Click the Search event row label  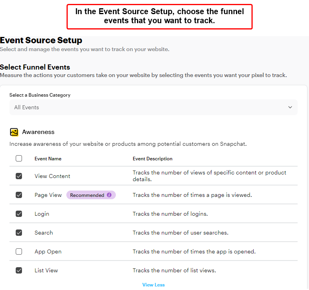pos(44,233)
